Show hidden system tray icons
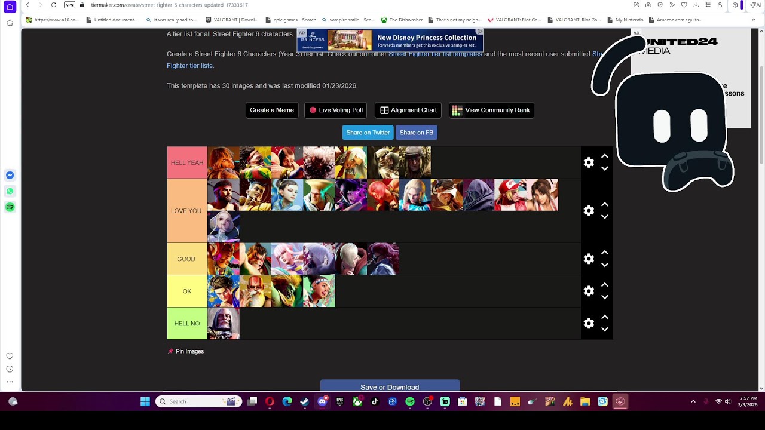This screenshot has width=765, height=430. point(693,401)
